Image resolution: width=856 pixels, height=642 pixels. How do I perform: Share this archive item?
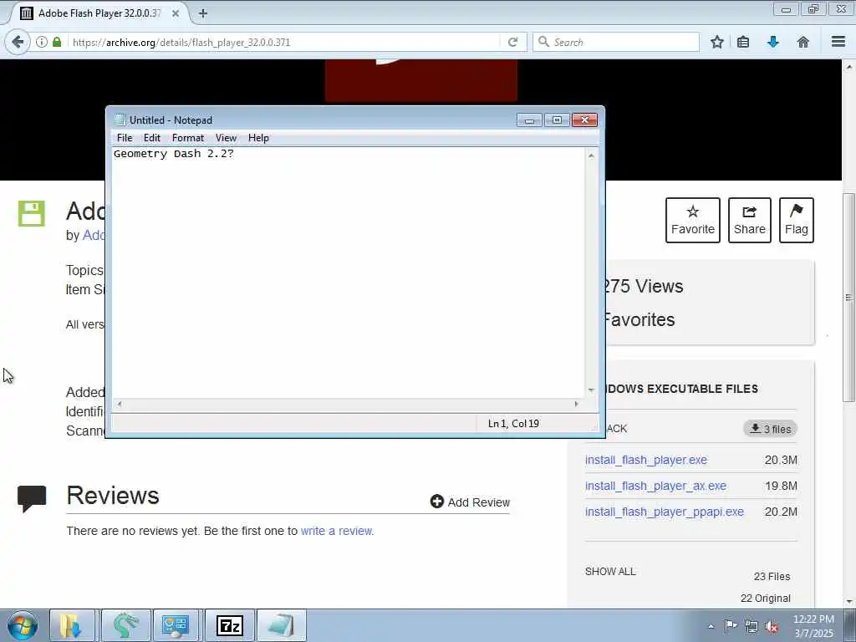[x=750, y=220]
